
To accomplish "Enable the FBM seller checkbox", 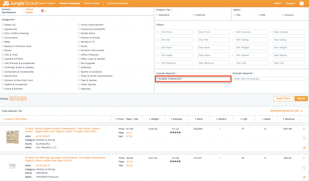I will (x=259, y=15).
